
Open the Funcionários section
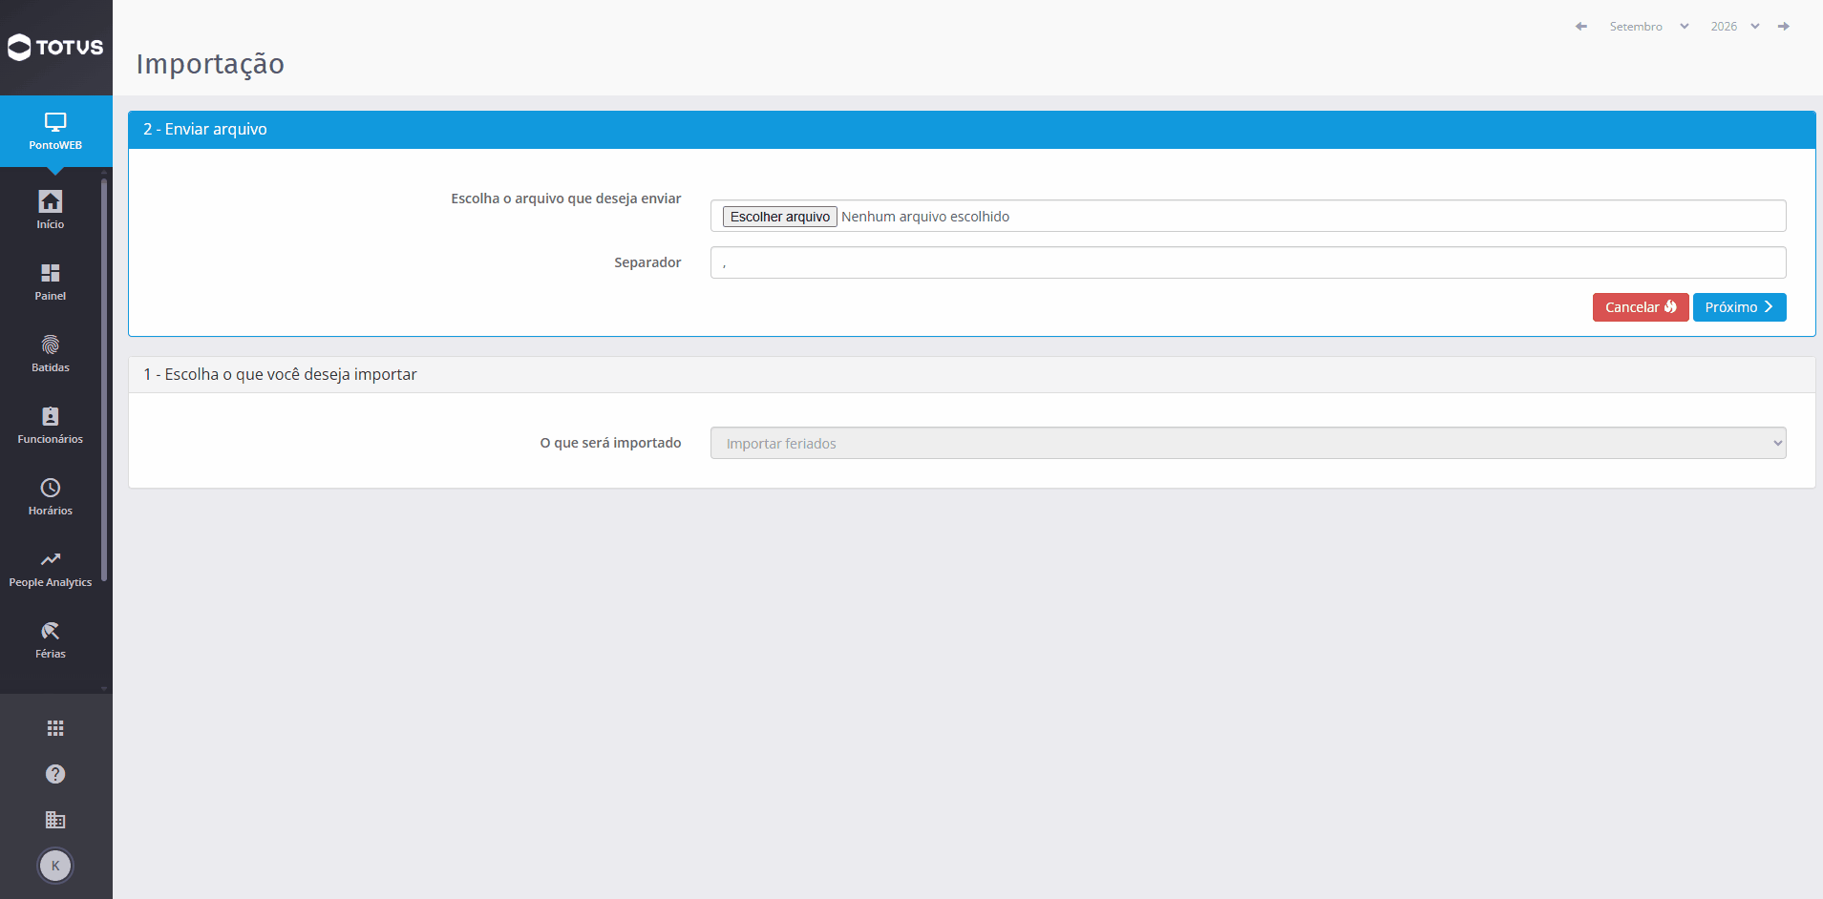(x=51, y=425)
